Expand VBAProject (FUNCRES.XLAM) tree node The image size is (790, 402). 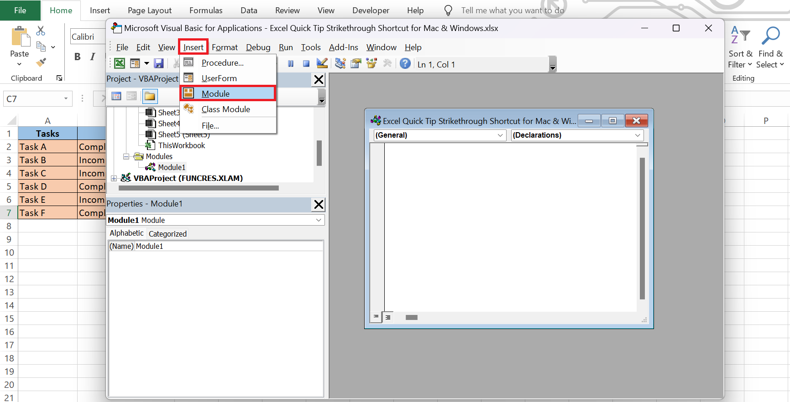pyautogui.click(x=114, y=178)
